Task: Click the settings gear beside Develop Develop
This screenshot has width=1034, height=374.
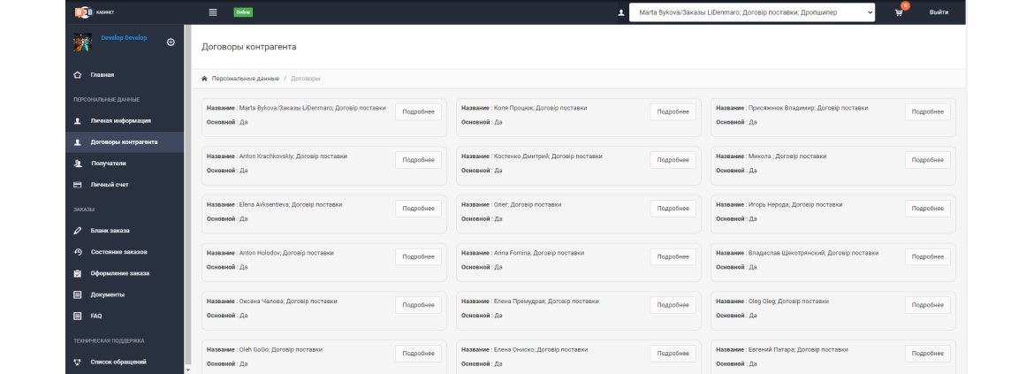Action: pos(171,42)
